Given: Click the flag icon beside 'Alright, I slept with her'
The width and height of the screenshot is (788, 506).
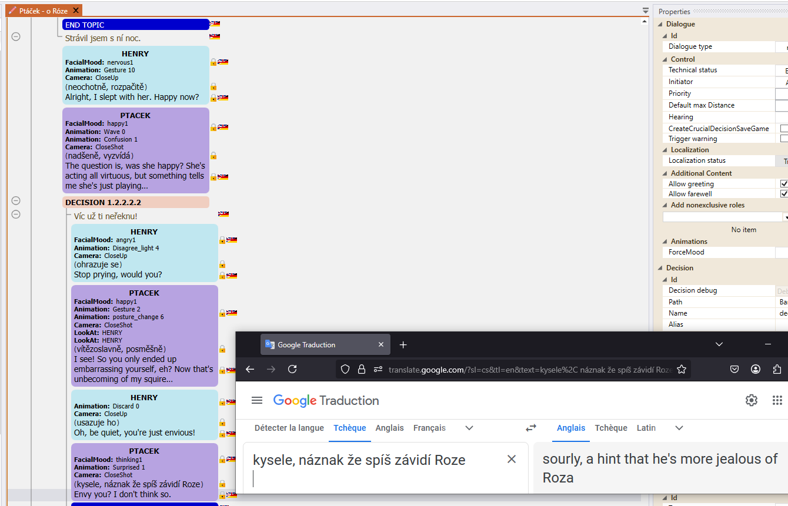Looking at the screenshot, I should [223, 98].
